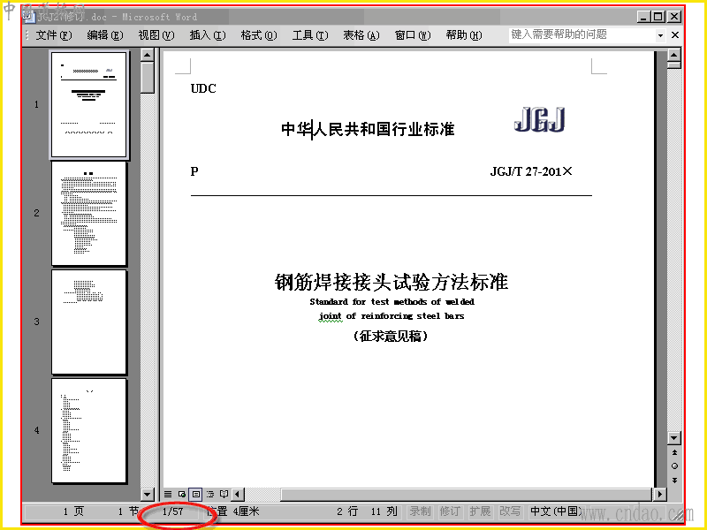The height and width of the screenshot is (530, 707).
Task: Switch to Outline view icon
Action: point(209,494)
